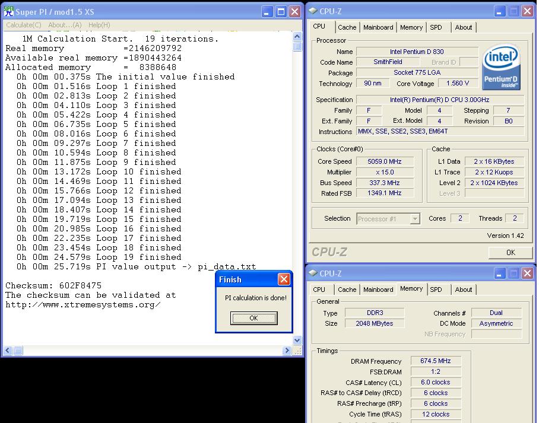Select Memory tab in lower CPU-Z window
This screenshot has height=423, width=539.
(411, 289)
